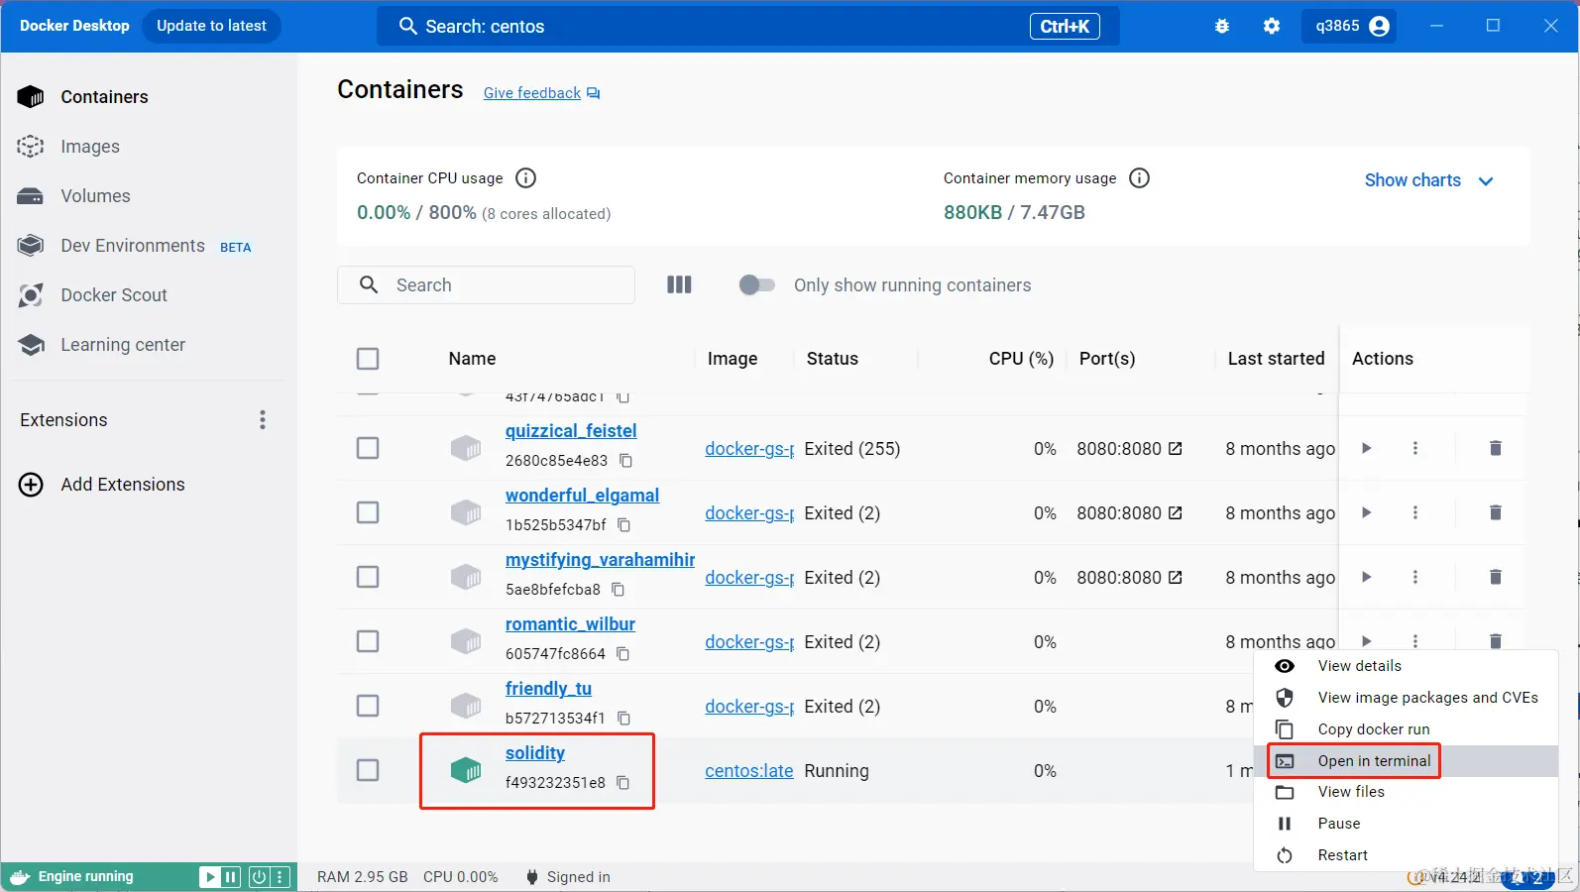The width and height of the screenshot is (1580, 892).
Task: Select the quizzical_feistel checkbox
Action: pos(368,449)
